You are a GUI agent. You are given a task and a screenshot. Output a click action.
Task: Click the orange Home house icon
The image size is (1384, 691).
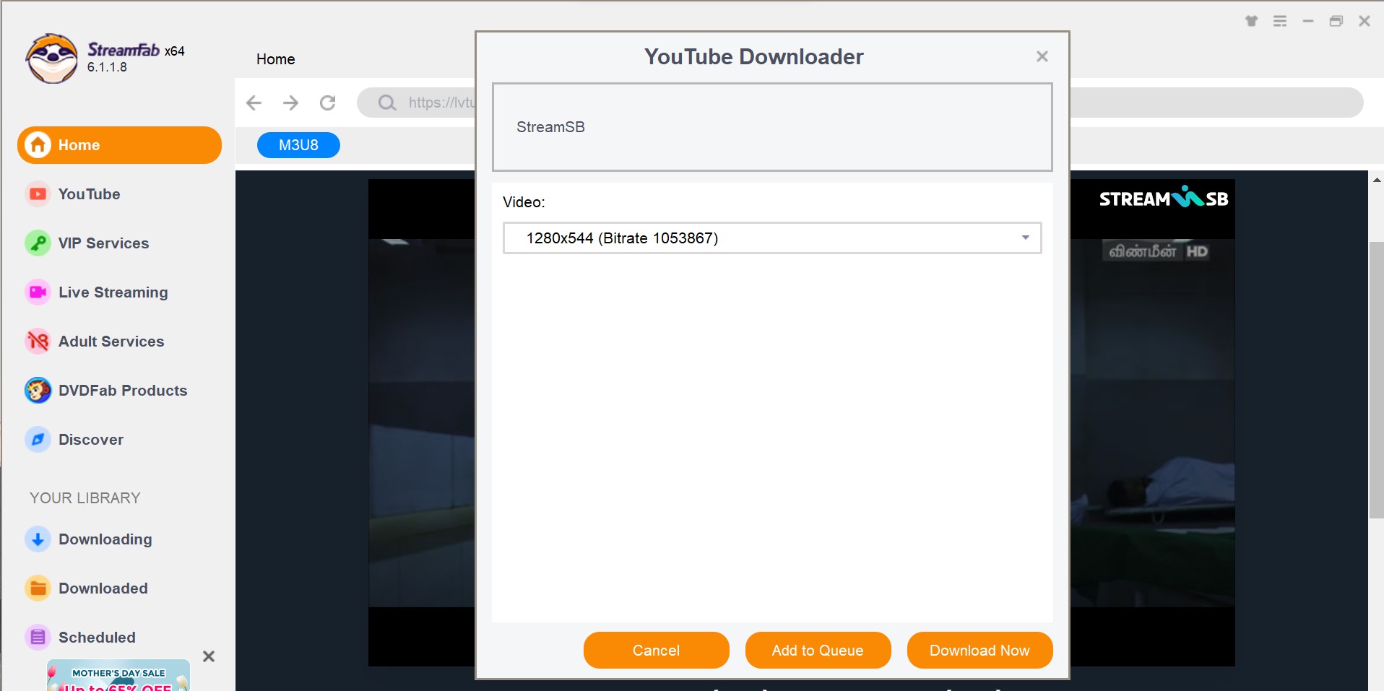point(38,145)
